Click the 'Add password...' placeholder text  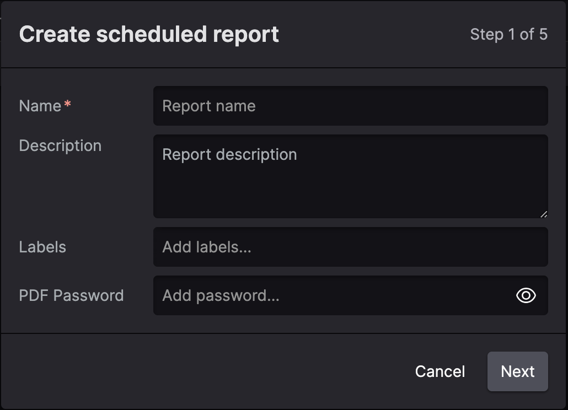pos(221,296)
